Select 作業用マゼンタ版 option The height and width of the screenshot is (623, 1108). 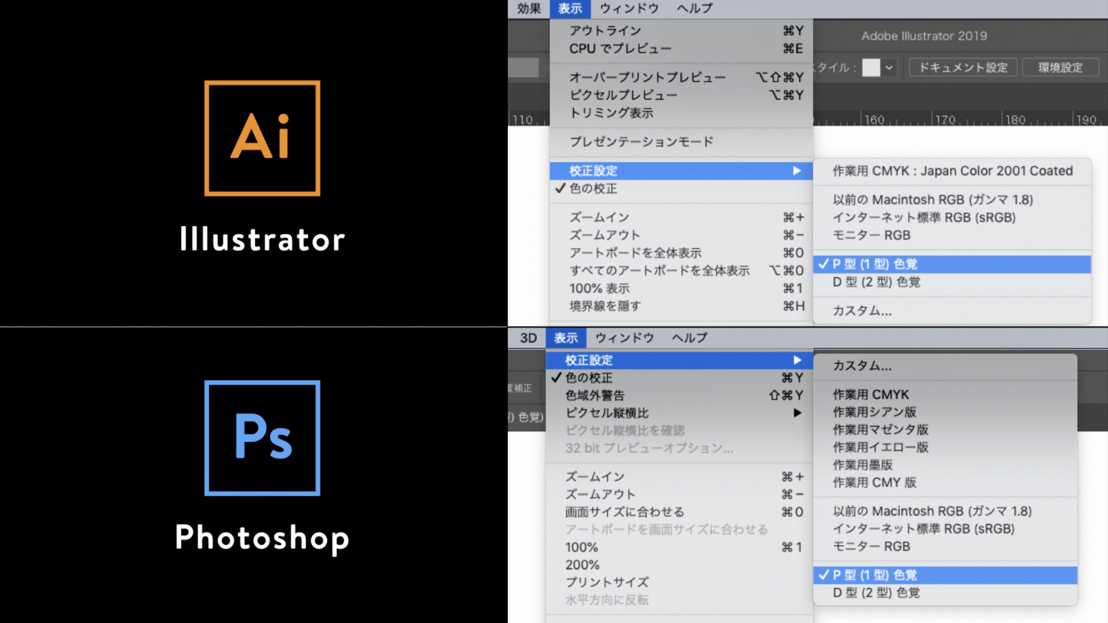[x=946, y=430]
